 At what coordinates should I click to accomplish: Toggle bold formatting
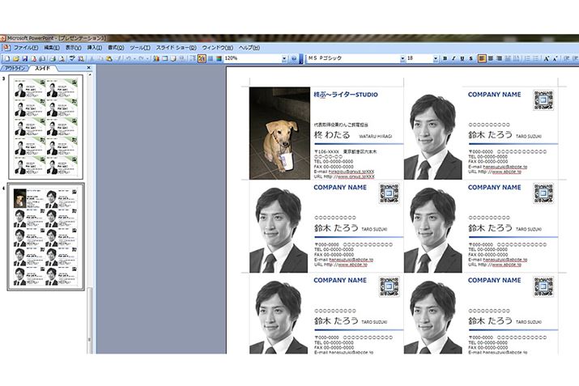coord(445,59)
